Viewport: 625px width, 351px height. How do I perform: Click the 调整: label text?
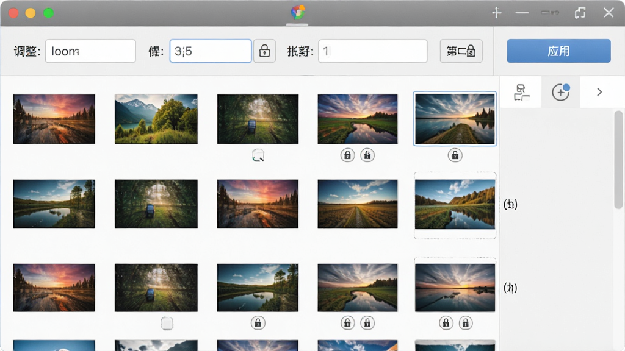point(27,51)
